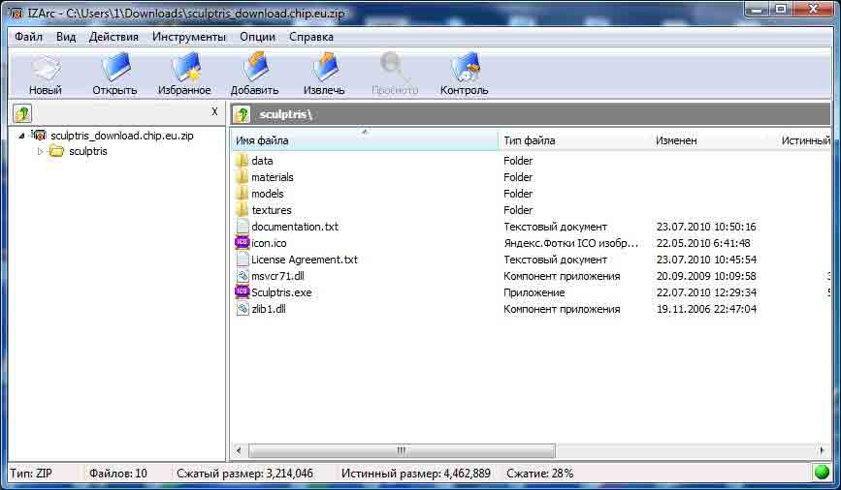Select the msvcr71.dll file name
This screenshot has width=841, height=490.
pyautogui.click(x=277, y=276)
